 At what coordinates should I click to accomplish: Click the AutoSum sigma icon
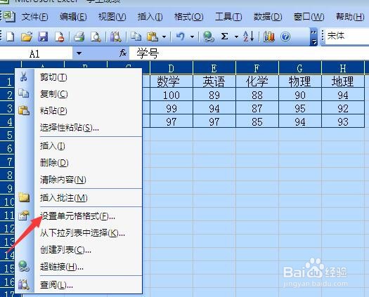click(224, 37)
